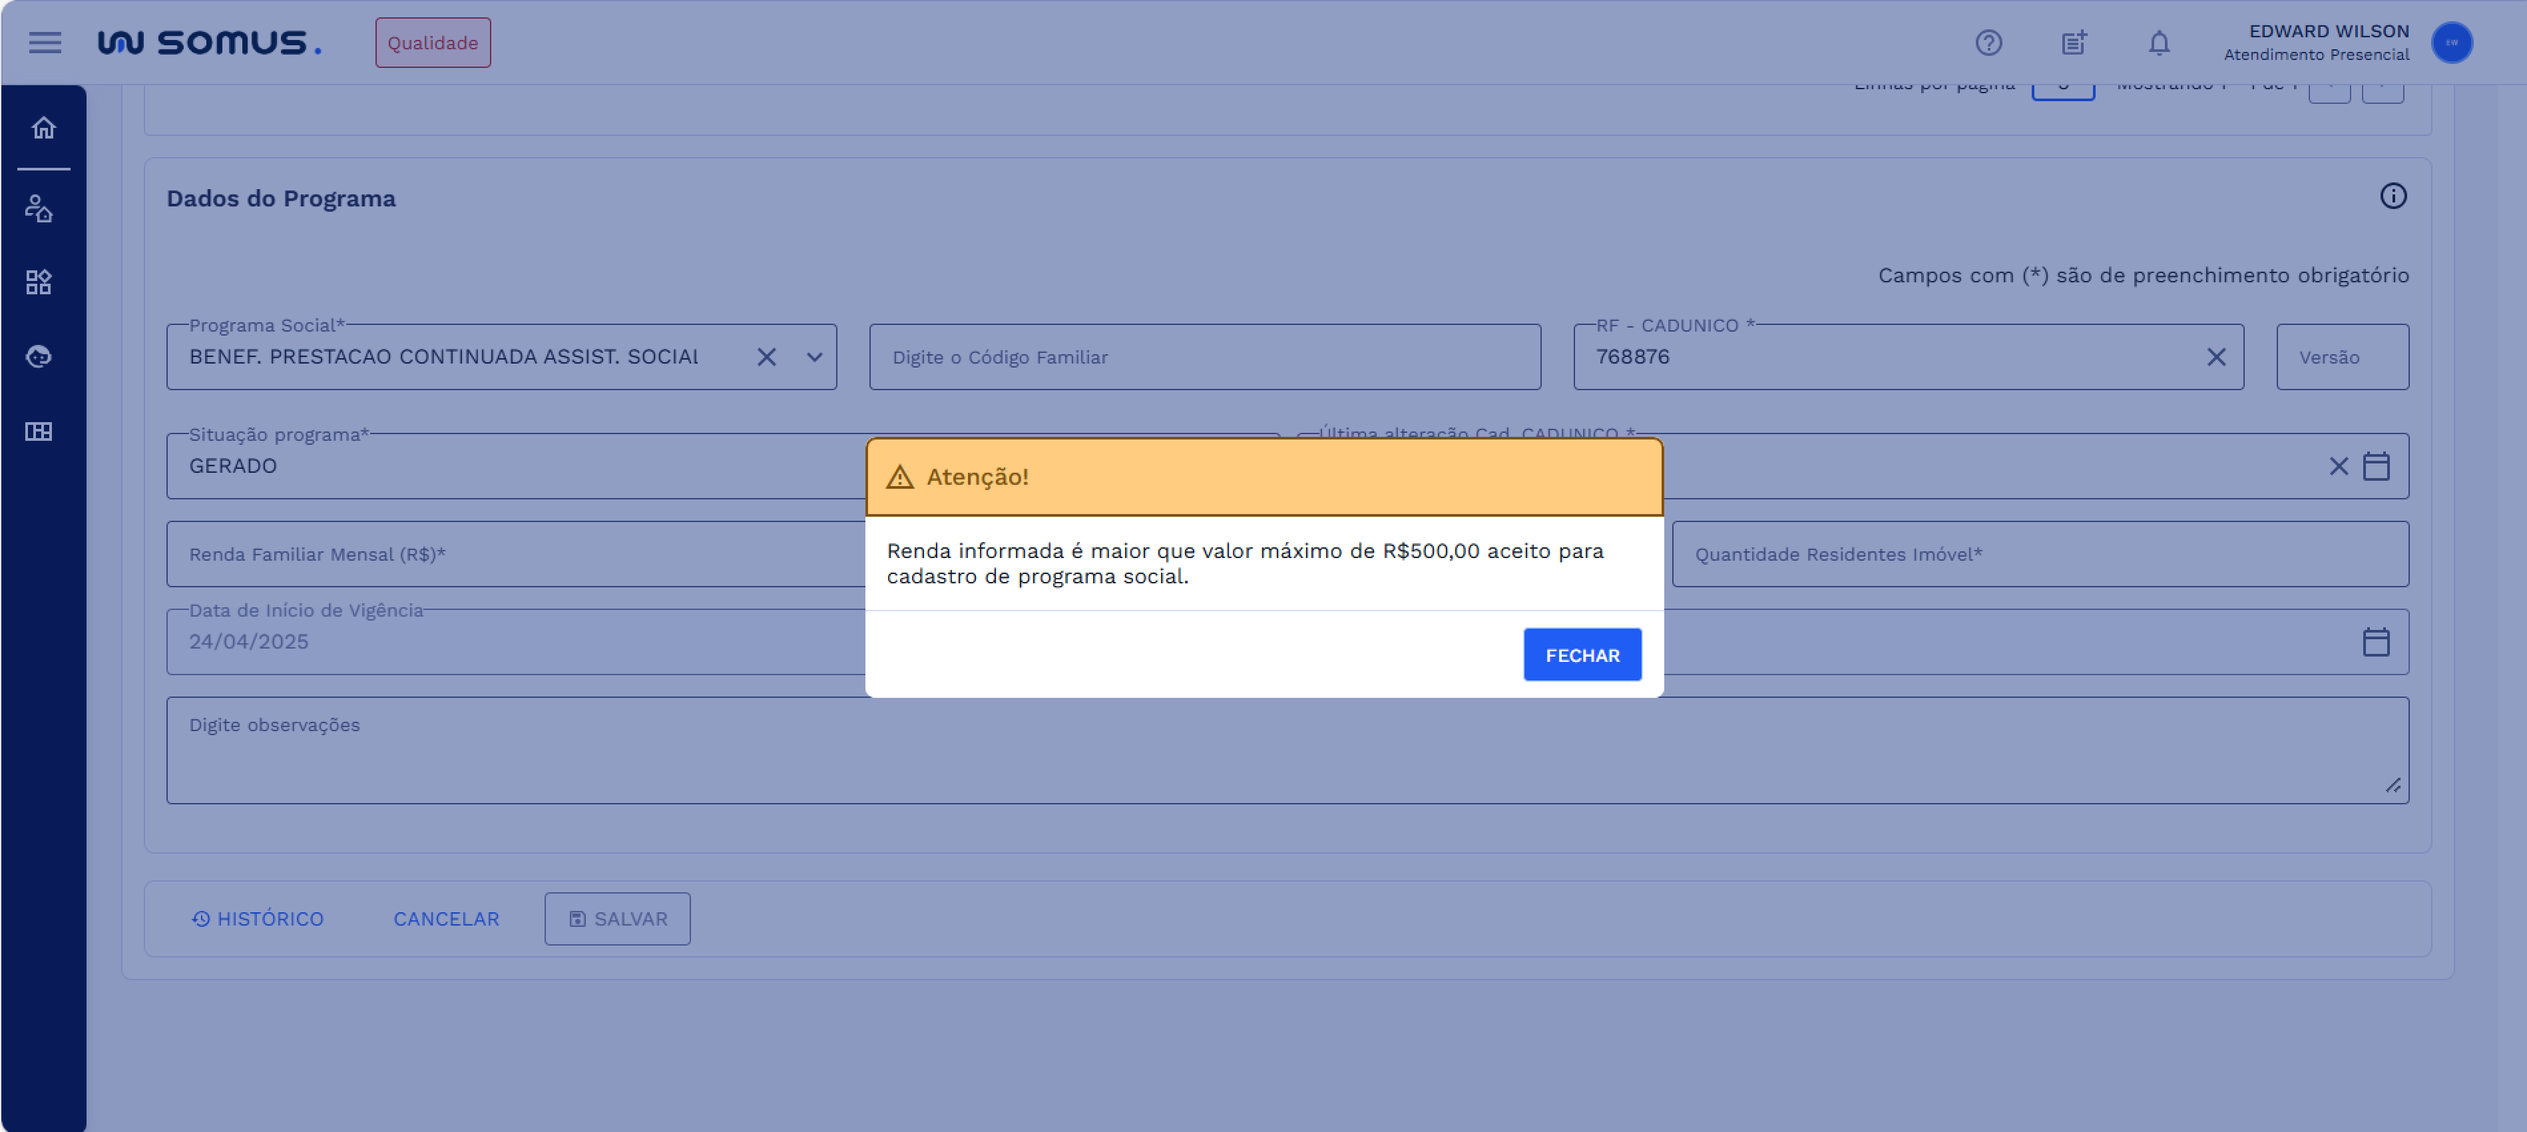Select the widgets grid sidebar icon
The image size is (2527, 1132).
tap(39, 282)
